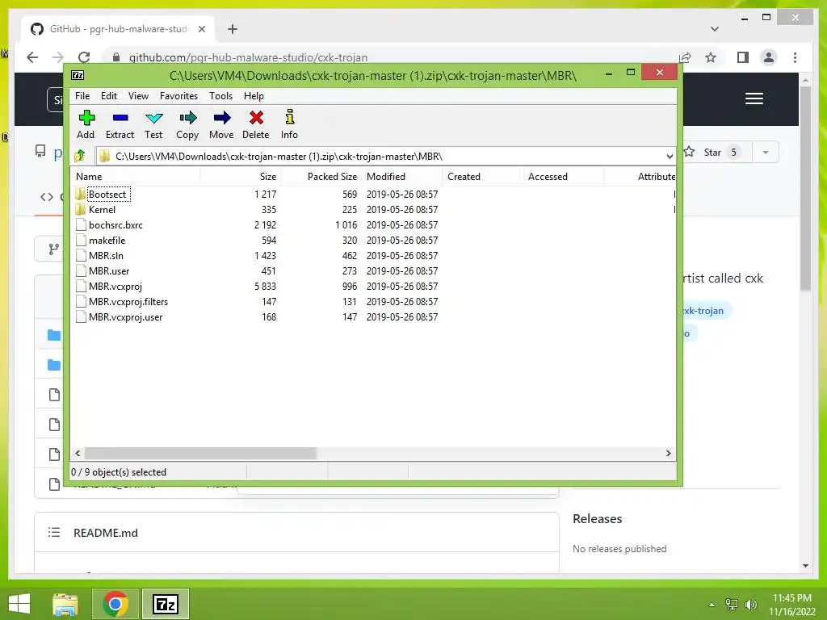Image resolution: width=827 pixels, height=620 pixels.
Task: Sort by the Created column header
Action: (483, 177)
